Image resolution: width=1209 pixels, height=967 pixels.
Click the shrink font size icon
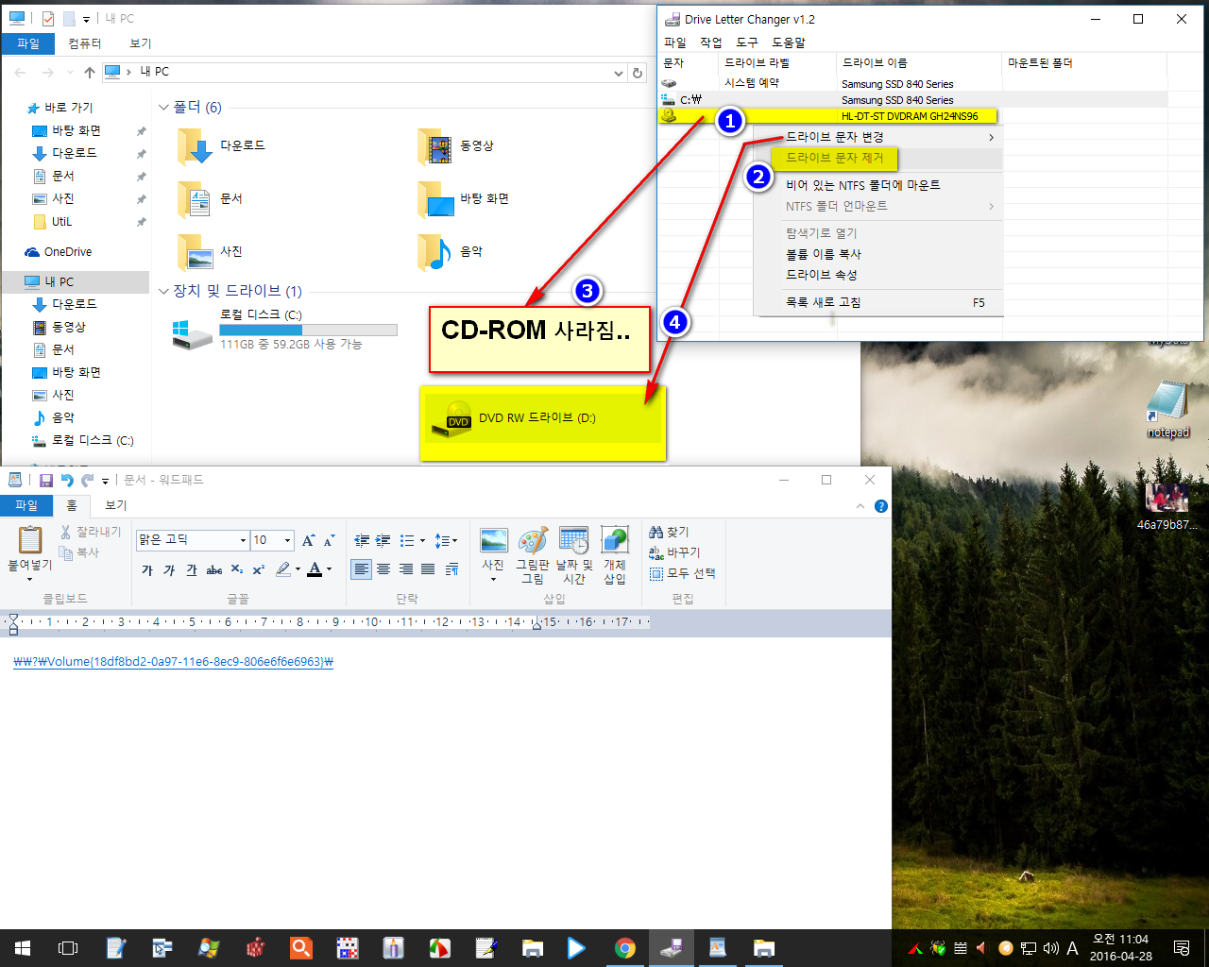[x=329, y=540]
